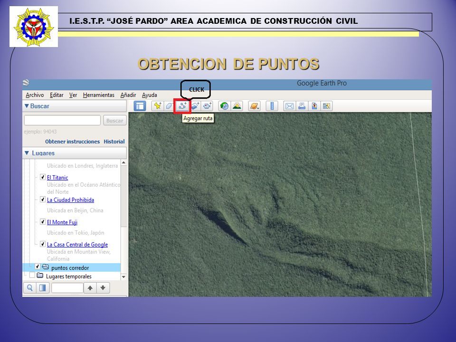Click the panel view icon beside magnifier
Viewport: 456px width, 342px height.
click(x=42, y=288)
